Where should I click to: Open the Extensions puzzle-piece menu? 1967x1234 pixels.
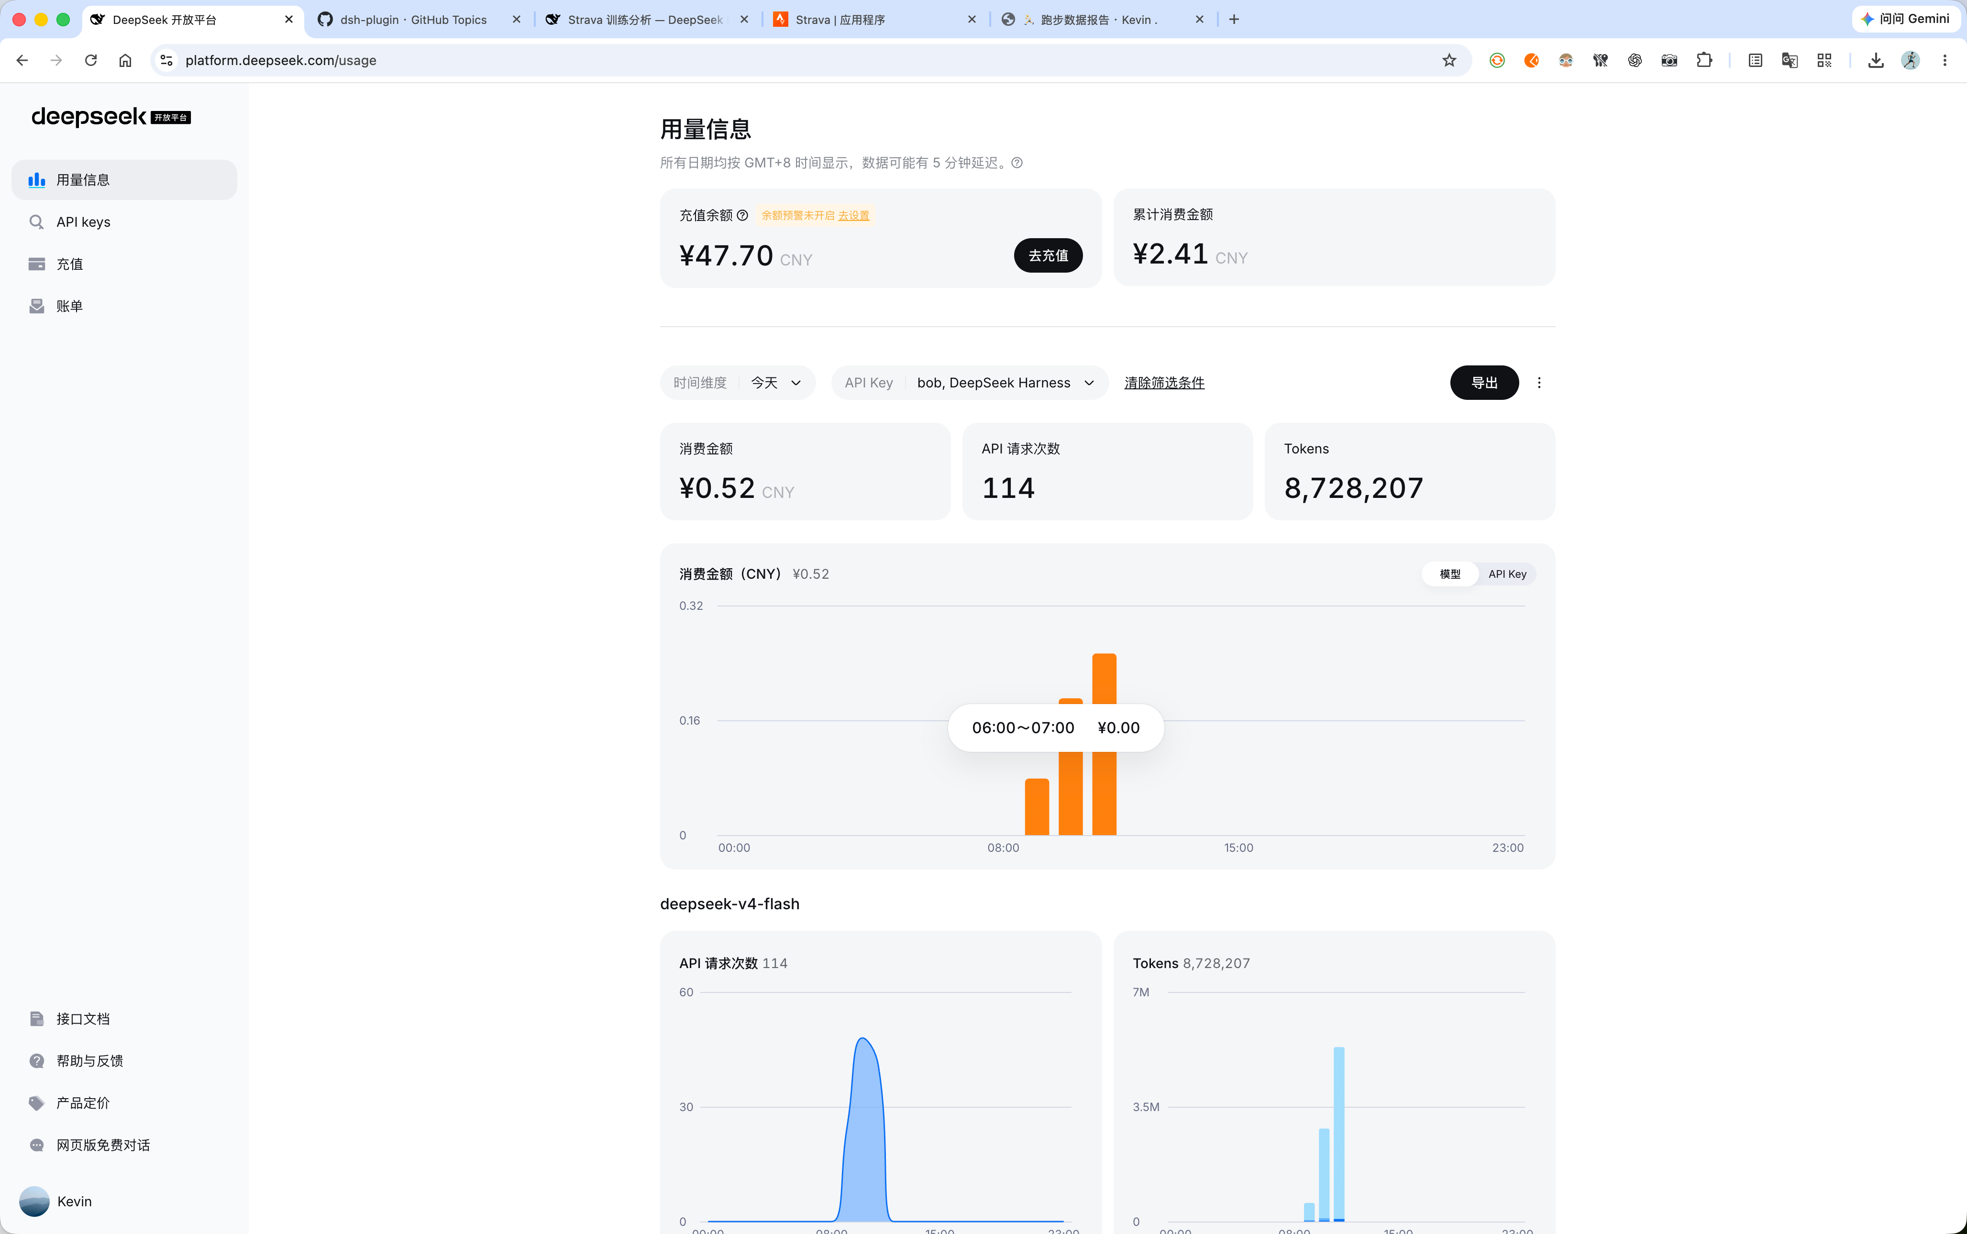pyautogui.click(x=1703, y=60)
